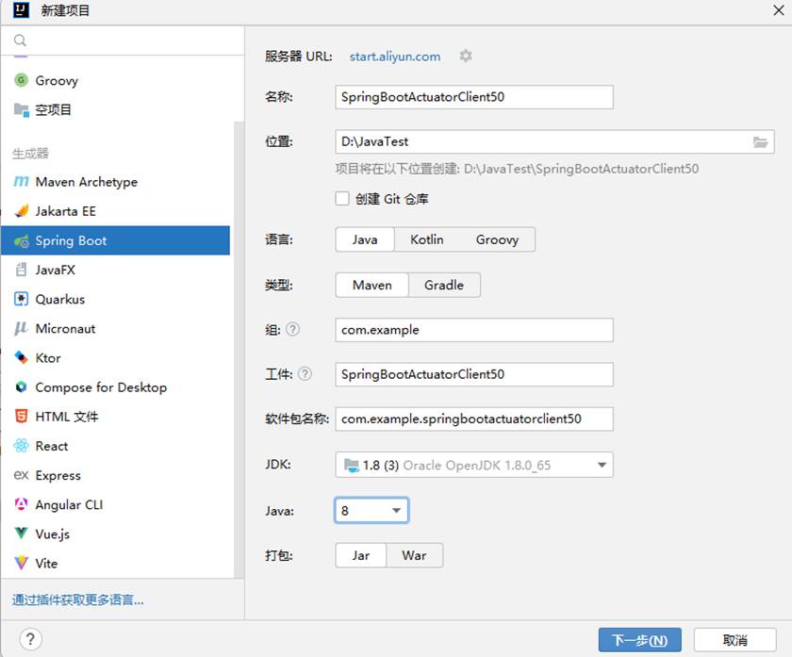The width and height of the screenshot is (792, 657).
Task: Click the Ktor icon
Action: (21, 357)
